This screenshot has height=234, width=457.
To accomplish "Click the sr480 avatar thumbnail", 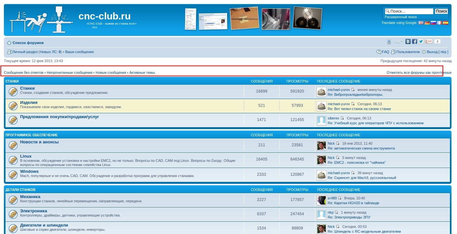I will pyautogui.click(x=321, y=200).
